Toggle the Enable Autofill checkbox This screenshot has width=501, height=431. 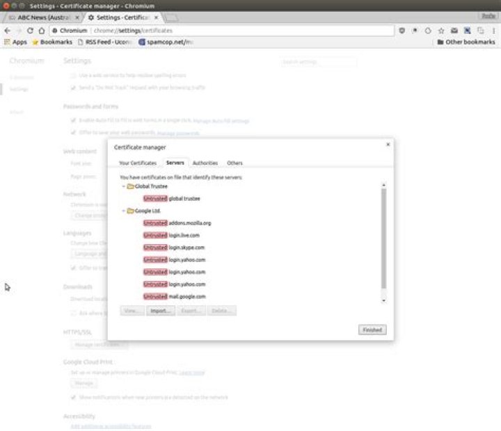click(x=73, y=120)
